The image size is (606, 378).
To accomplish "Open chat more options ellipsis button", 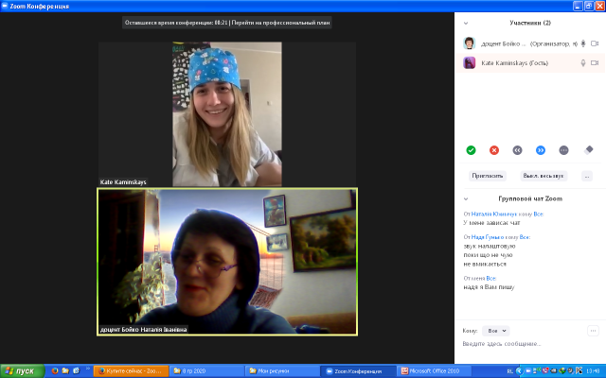I will coord(593,331).
